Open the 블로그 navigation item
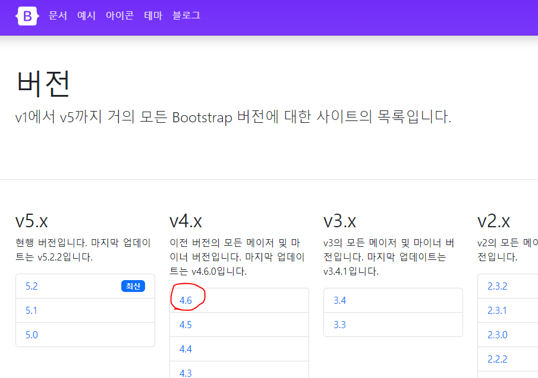Viewport: 538px width, 378px height. (x=186, y=15)
